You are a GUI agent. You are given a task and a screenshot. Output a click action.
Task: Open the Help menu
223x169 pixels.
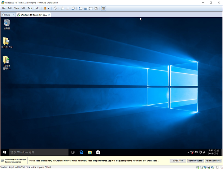click(x=37, y=8)
